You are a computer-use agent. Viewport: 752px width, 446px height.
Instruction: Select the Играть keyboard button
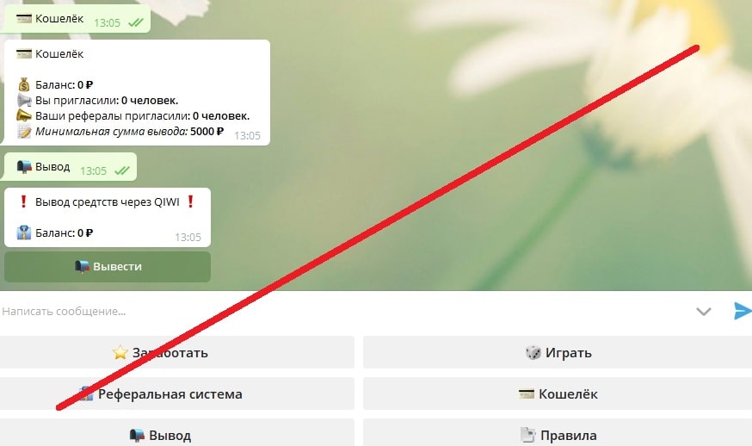(x=558, y=352)
